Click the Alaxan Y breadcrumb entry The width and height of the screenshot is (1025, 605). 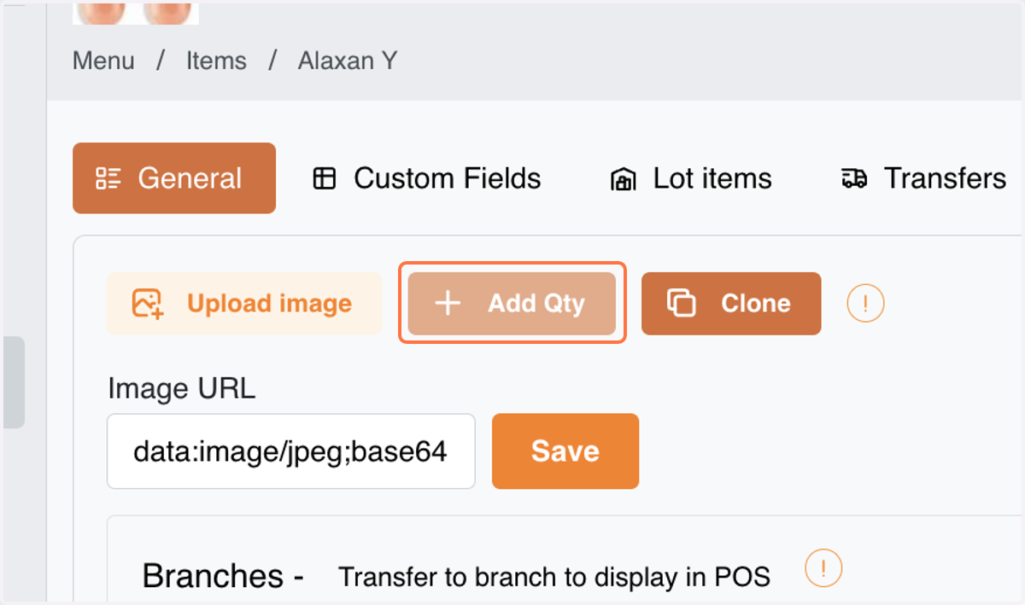click(348, 61)
